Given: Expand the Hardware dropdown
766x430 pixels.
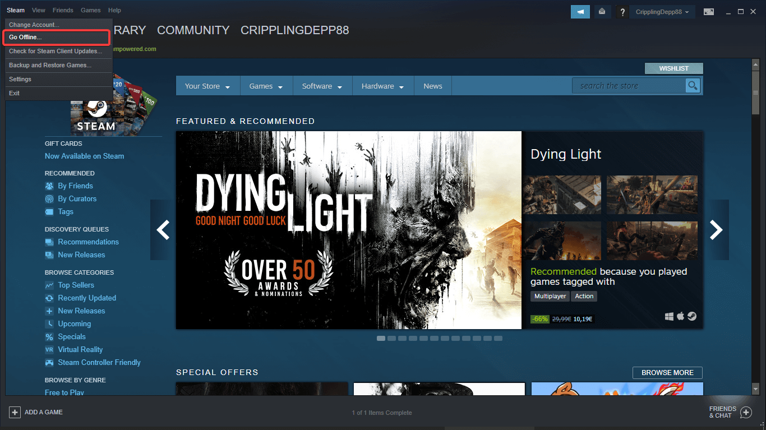Looking at the screenshot, I should click(x=383, y=86).
